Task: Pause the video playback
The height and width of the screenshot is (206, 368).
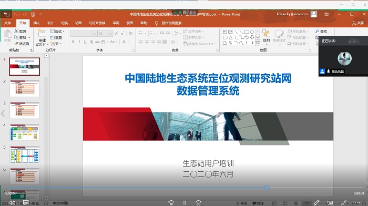Action: pyautogui.click(x=185, y=203)
